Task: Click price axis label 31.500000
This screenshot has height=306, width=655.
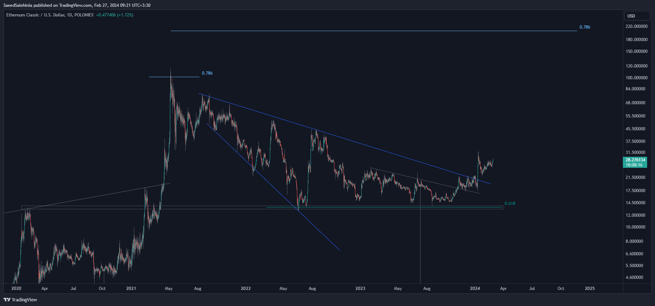Action: click(x=635, y=152)
